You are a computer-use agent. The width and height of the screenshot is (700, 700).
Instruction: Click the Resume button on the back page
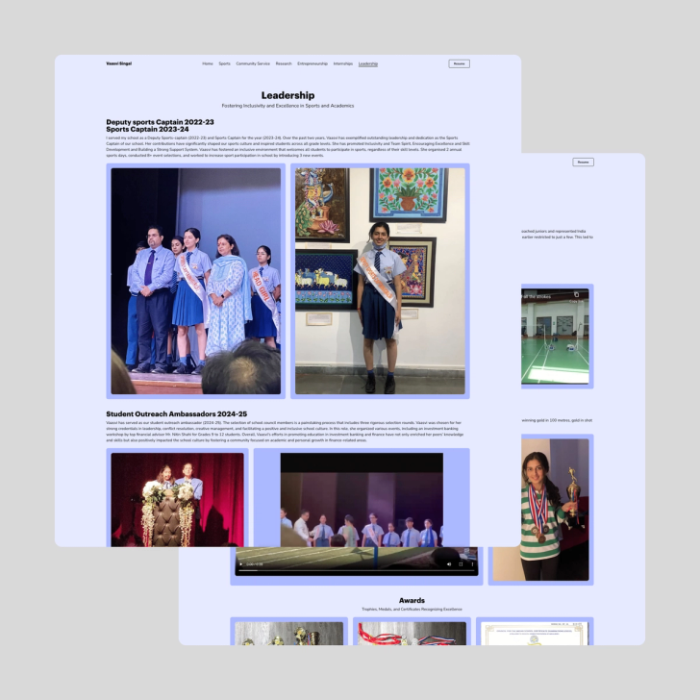583,162
